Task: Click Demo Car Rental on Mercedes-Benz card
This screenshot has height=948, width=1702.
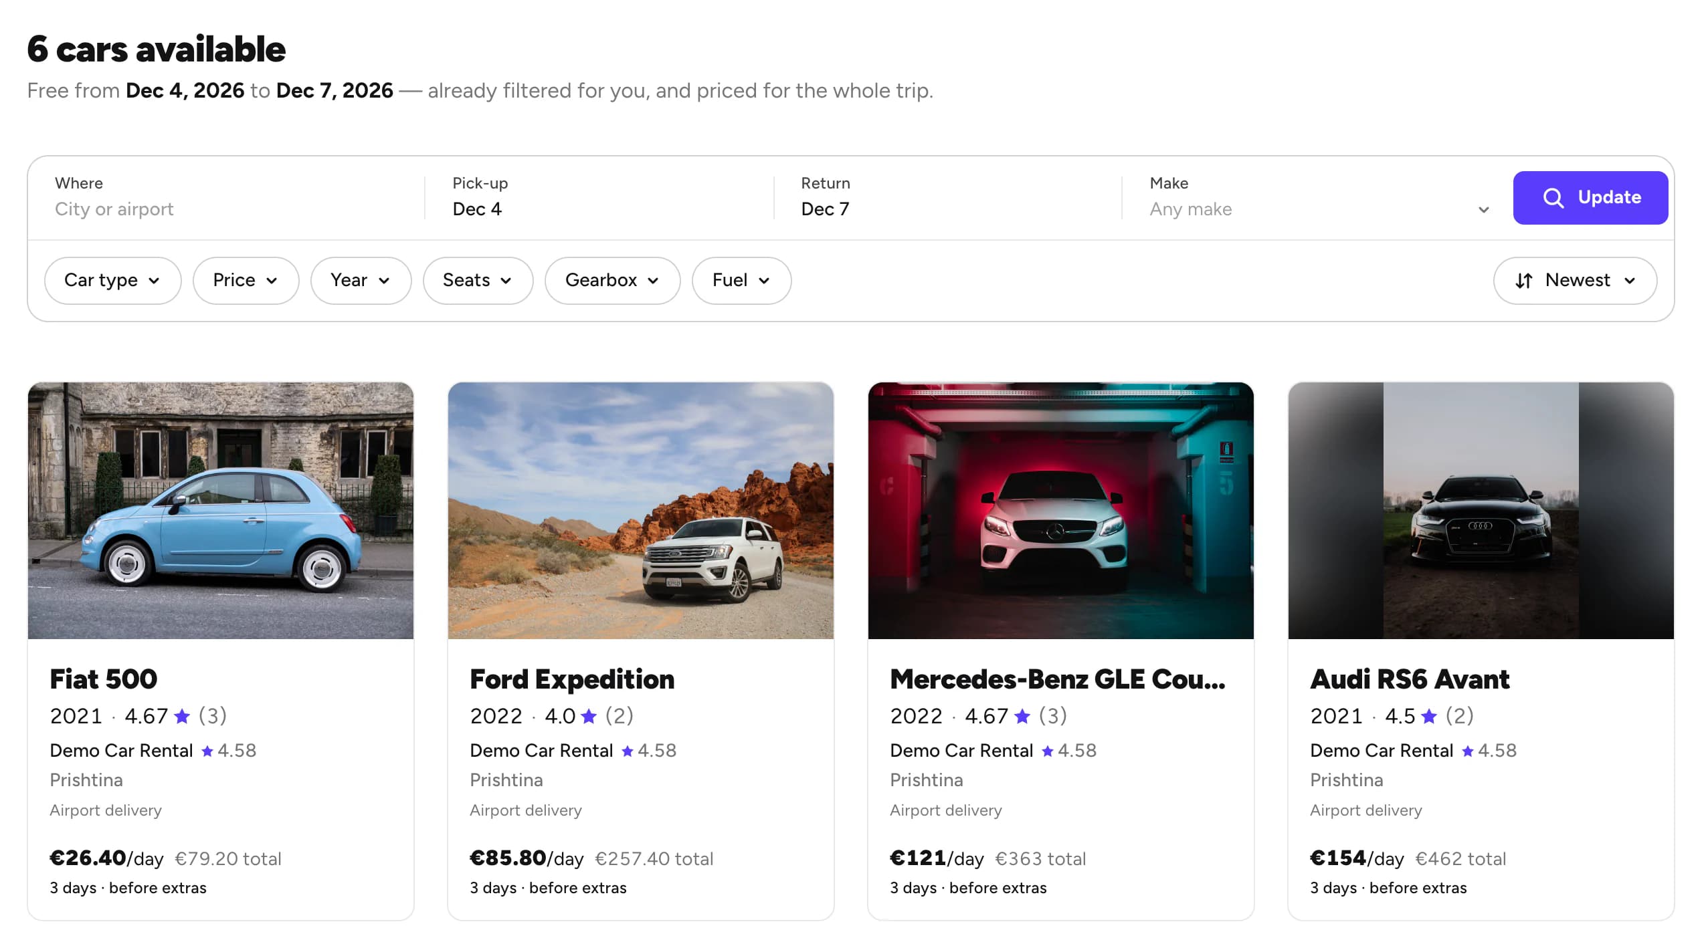Action: (961, 751)
